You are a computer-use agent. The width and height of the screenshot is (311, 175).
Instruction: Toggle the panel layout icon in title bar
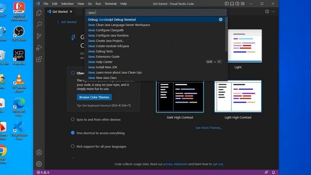232,3
